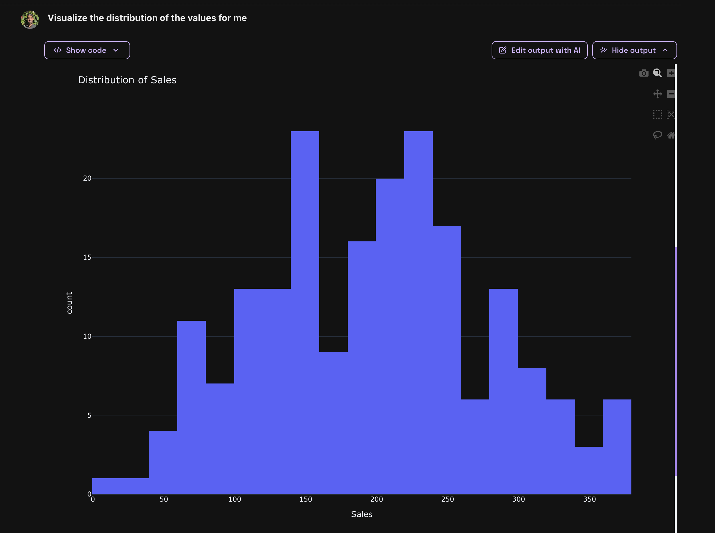
Task: Click the pencil icon on Edit output
Action: point(503,50)
